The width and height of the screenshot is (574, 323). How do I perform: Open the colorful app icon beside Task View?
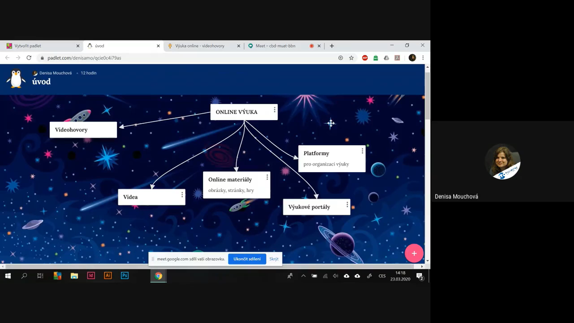[x=57, y=276]
